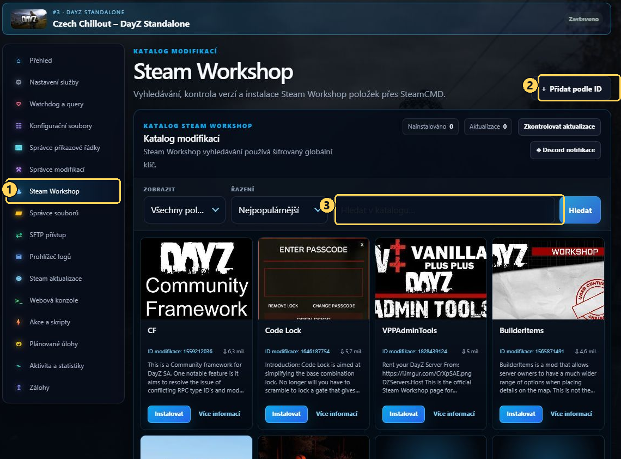Viewport: 621px width, 459px height.
Task: Open the Nejpopulárnější sorting dropdown
Action: click(x=279, y=210)
